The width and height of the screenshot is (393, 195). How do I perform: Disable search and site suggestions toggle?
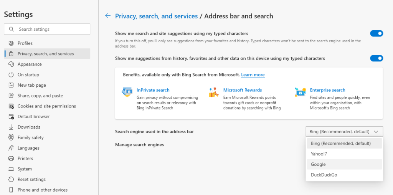coord(376,33)
